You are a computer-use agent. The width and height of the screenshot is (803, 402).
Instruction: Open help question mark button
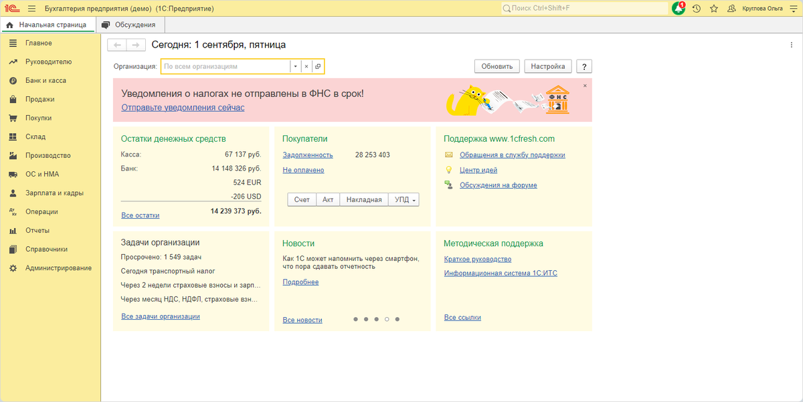[x=584, y=66]
